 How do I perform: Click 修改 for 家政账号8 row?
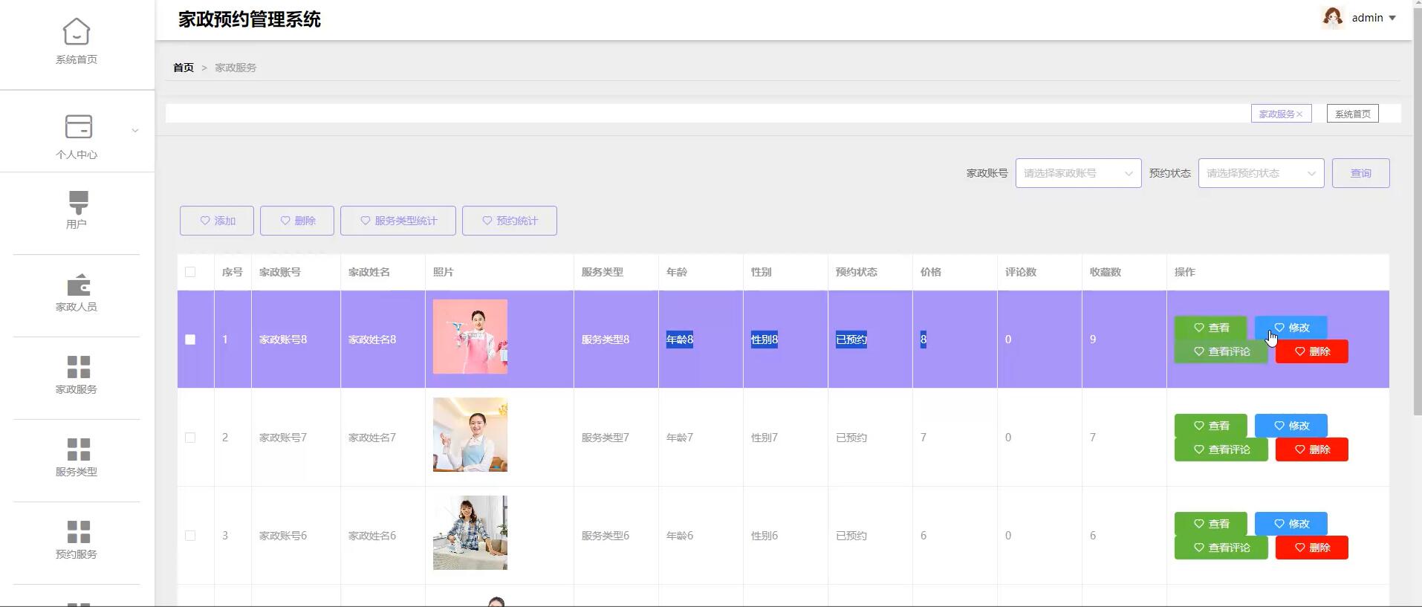(x=1290, y=328)
